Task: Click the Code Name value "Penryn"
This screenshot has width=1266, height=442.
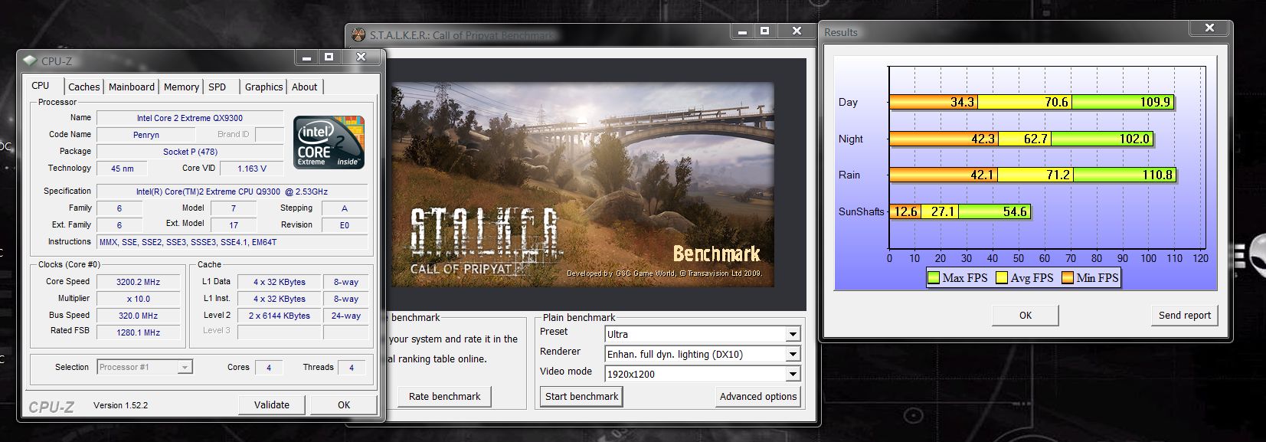Action: click(146, 135)
